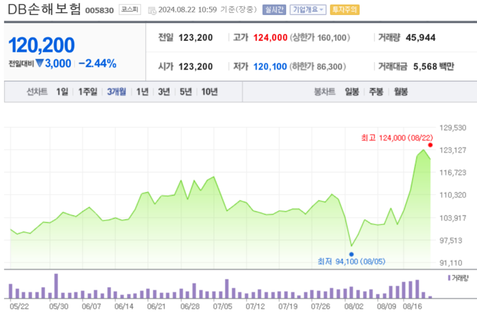The height and width of the screenshot is (312, 477).
Task: Select the 3년 line chart tab
Action: click(x=164, y=91)
